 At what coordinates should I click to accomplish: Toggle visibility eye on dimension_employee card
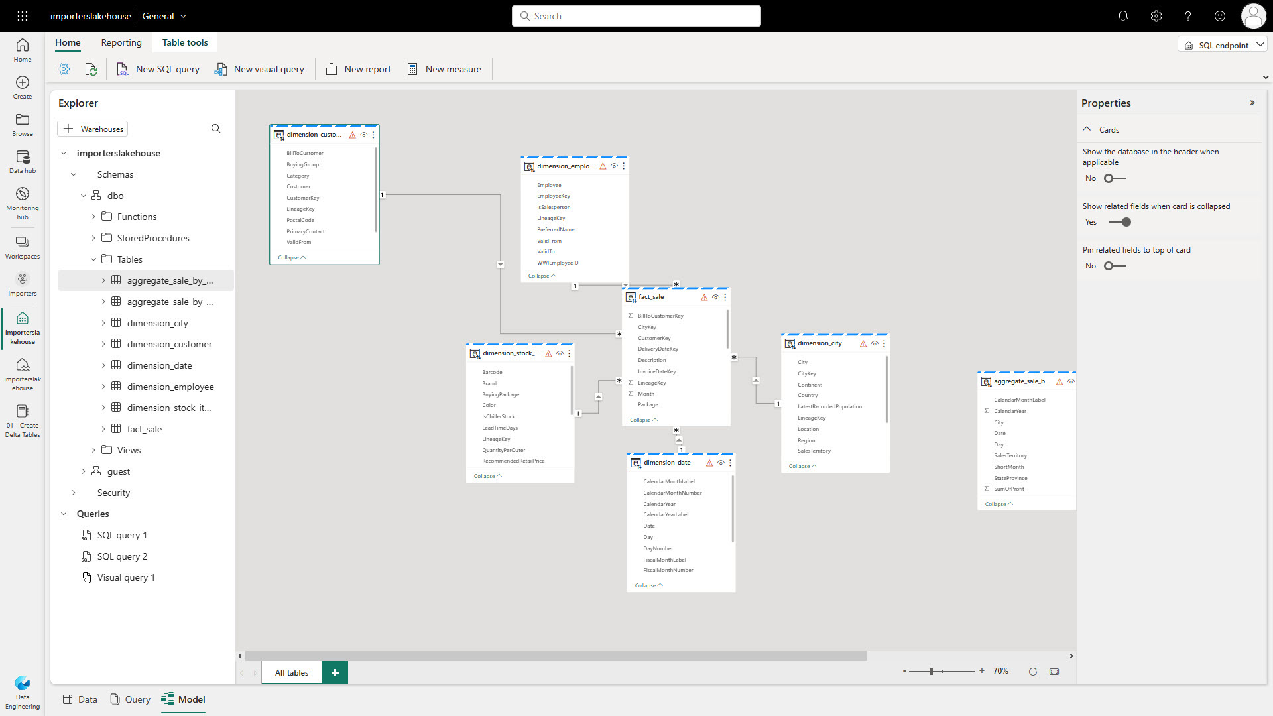[x=614, y=166]
